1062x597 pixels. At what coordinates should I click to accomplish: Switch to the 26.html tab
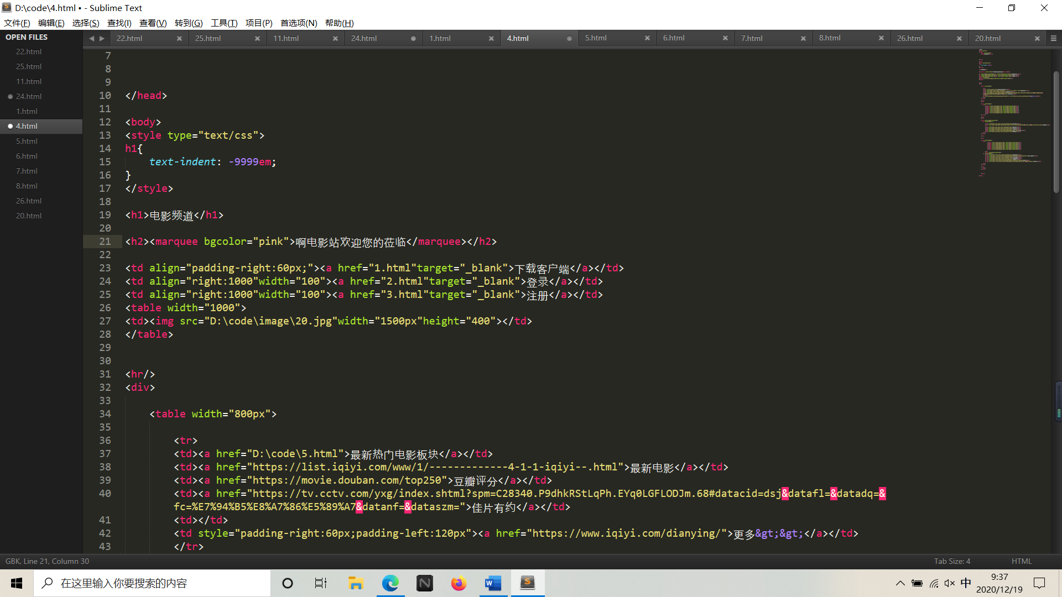(910, 38)
